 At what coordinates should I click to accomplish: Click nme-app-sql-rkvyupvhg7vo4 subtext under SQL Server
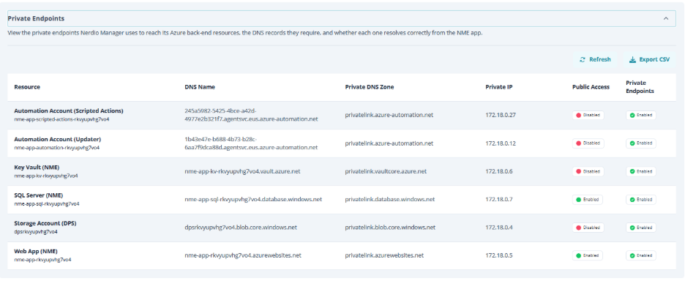coord(47,203)
